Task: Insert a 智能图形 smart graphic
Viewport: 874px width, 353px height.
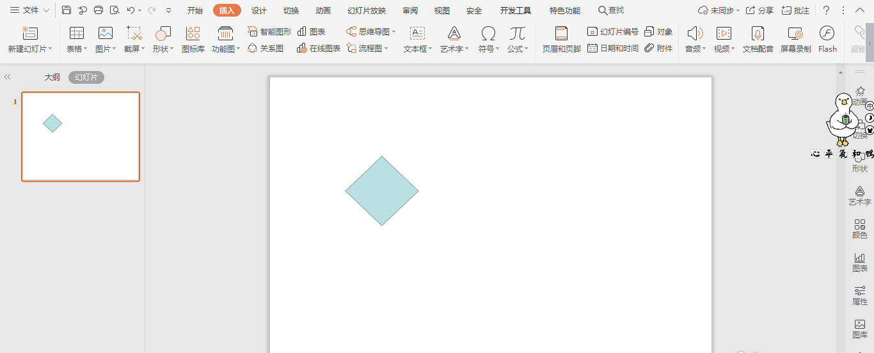Action: pyautogui.click(x=269, y=31)
